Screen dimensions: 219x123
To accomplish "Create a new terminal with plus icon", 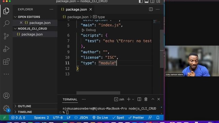I will click(129, 99).
